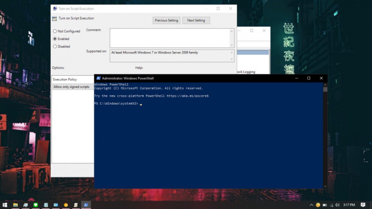
Task: Click the pscore6 URL text in PowerShell
Action: [x=187, y=96]
